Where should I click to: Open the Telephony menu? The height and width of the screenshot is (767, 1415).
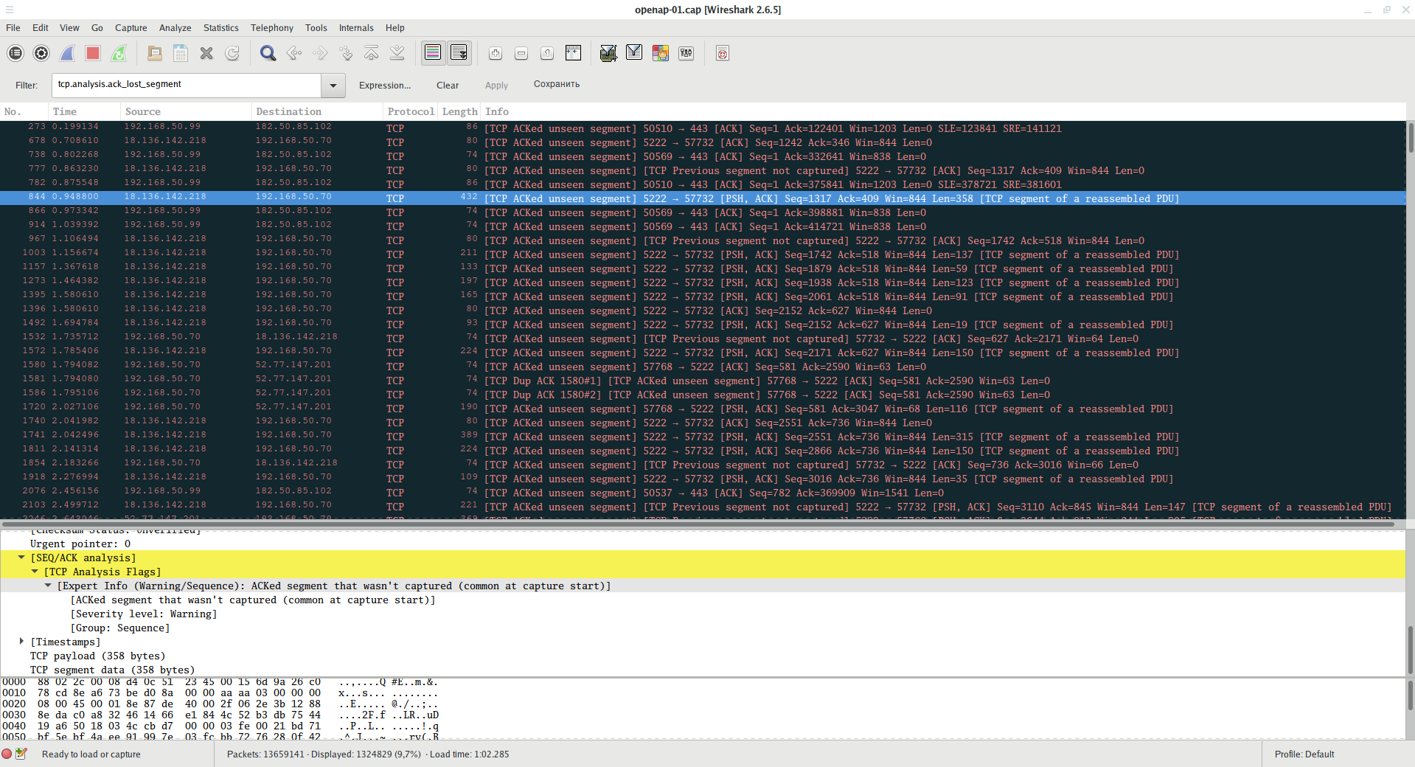click(271, 28)
